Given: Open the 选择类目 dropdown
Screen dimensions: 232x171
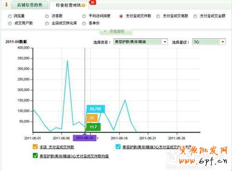Looking at the screenshot, I should tap(141, 42).
